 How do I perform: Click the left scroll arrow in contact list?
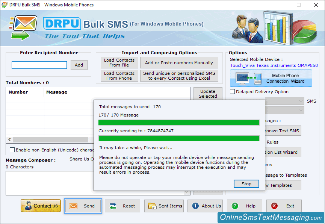tap(9, 139)
